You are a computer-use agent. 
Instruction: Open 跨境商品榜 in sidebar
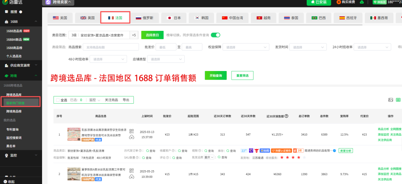(14, 112)
